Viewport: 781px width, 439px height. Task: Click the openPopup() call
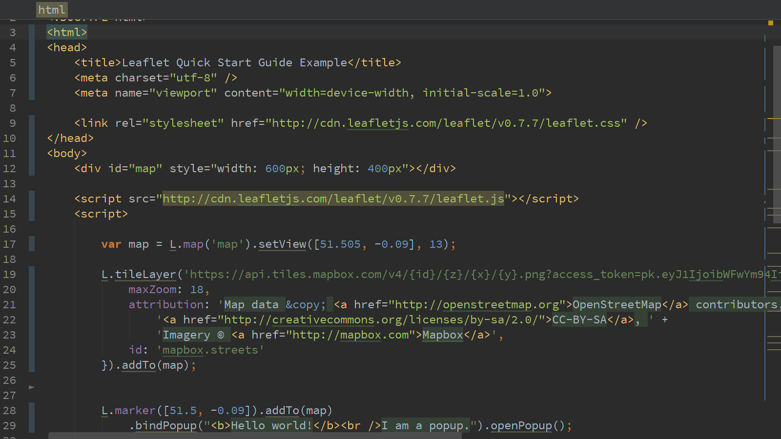pos(528,425)
